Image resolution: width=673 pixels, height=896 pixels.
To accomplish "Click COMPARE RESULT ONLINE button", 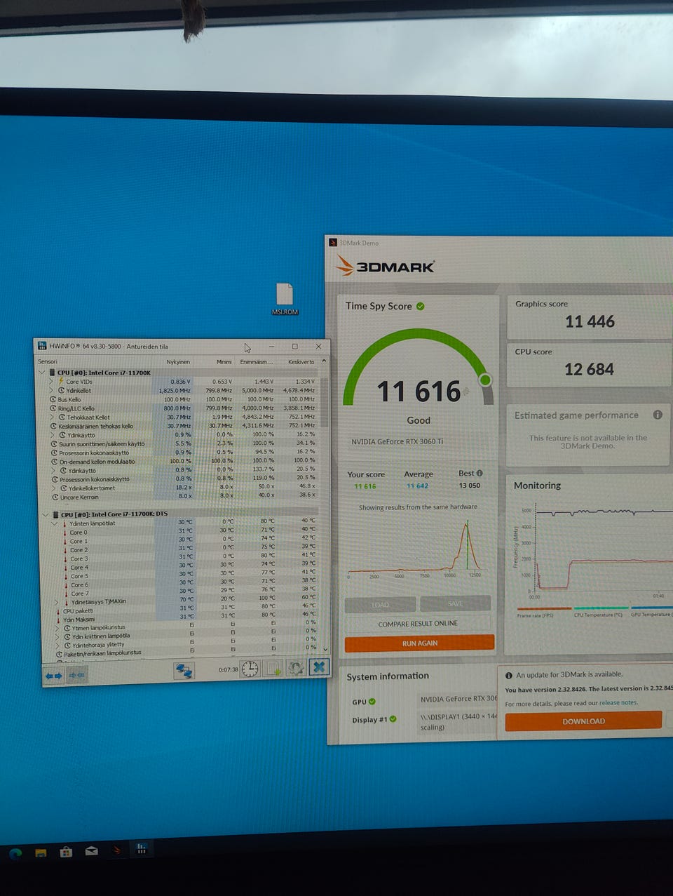I will tap(418, 623).
